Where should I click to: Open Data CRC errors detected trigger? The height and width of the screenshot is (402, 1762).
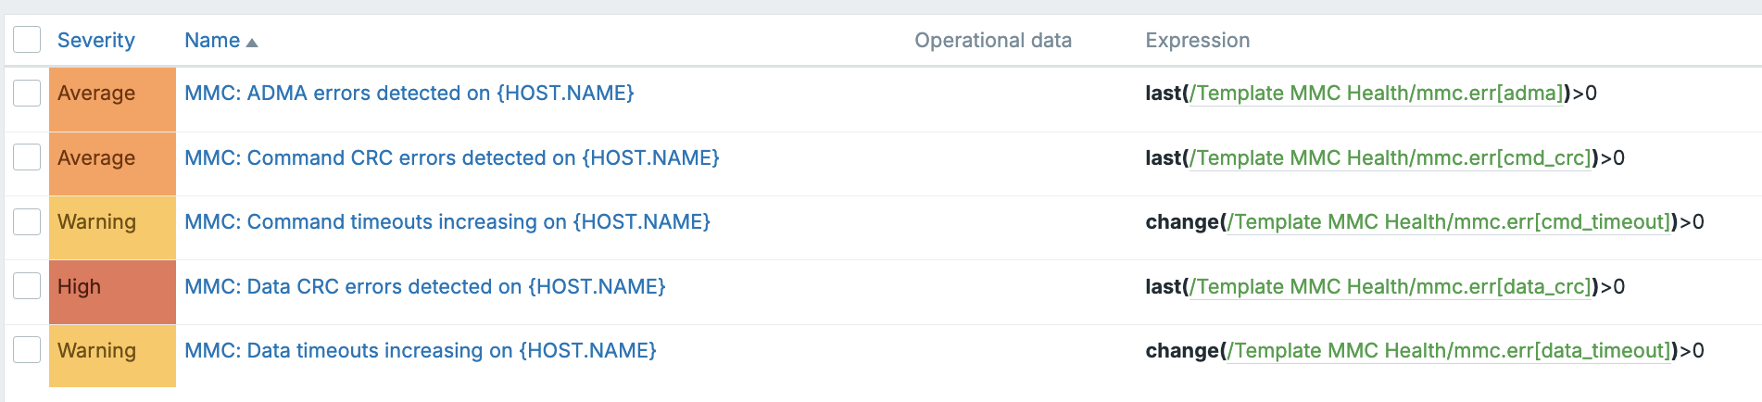[424, 286]
